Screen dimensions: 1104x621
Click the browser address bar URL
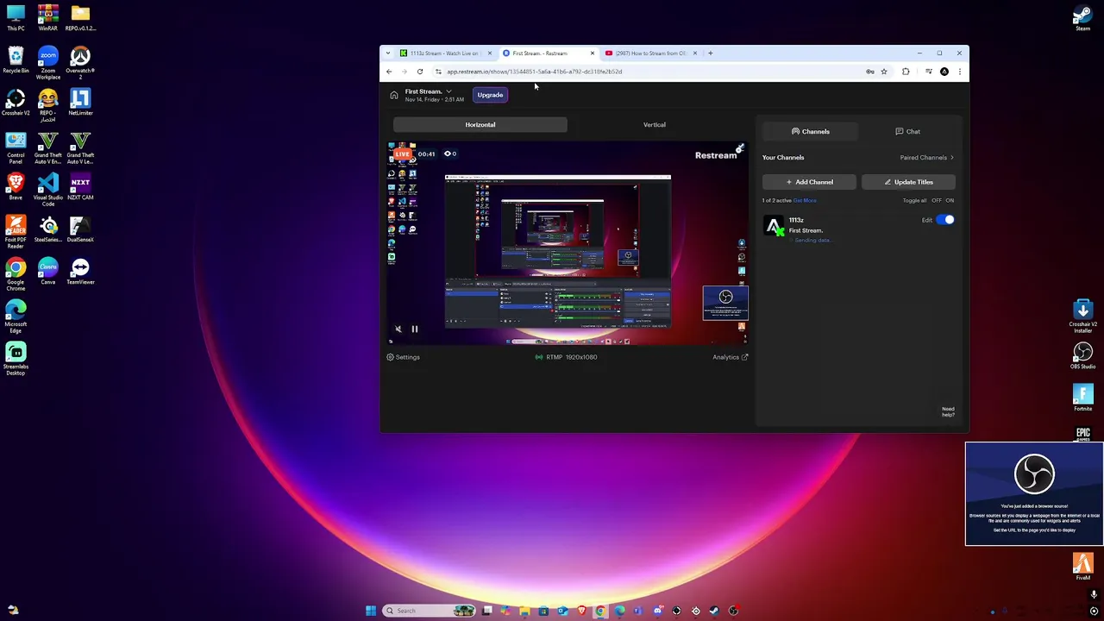534,72
